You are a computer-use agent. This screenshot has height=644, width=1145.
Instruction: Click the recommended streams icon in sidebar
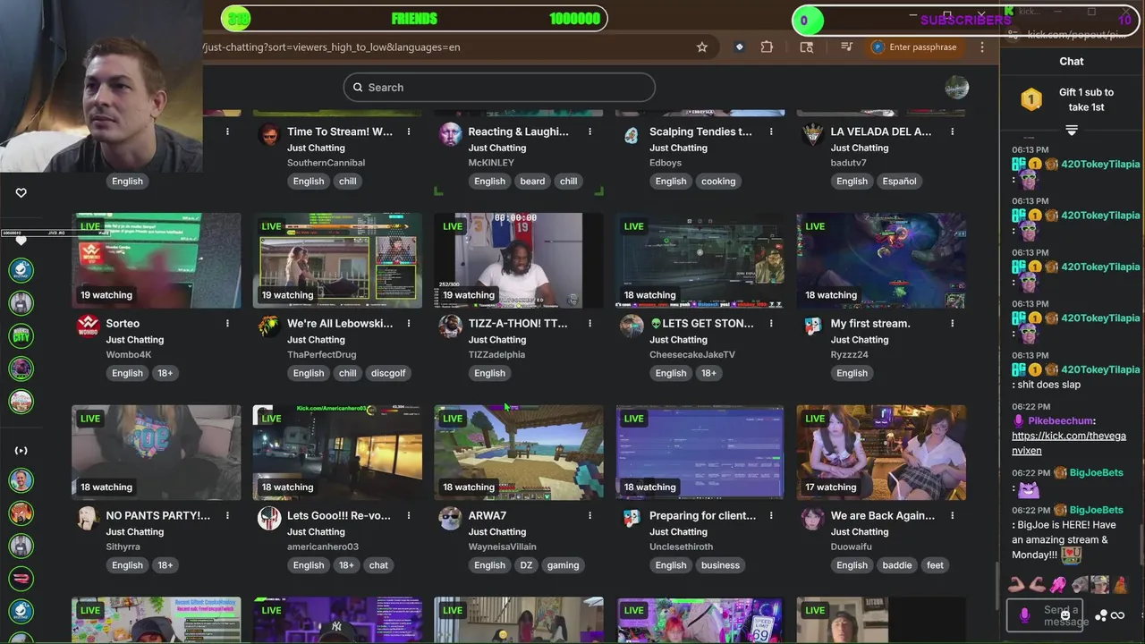[21, 451]
